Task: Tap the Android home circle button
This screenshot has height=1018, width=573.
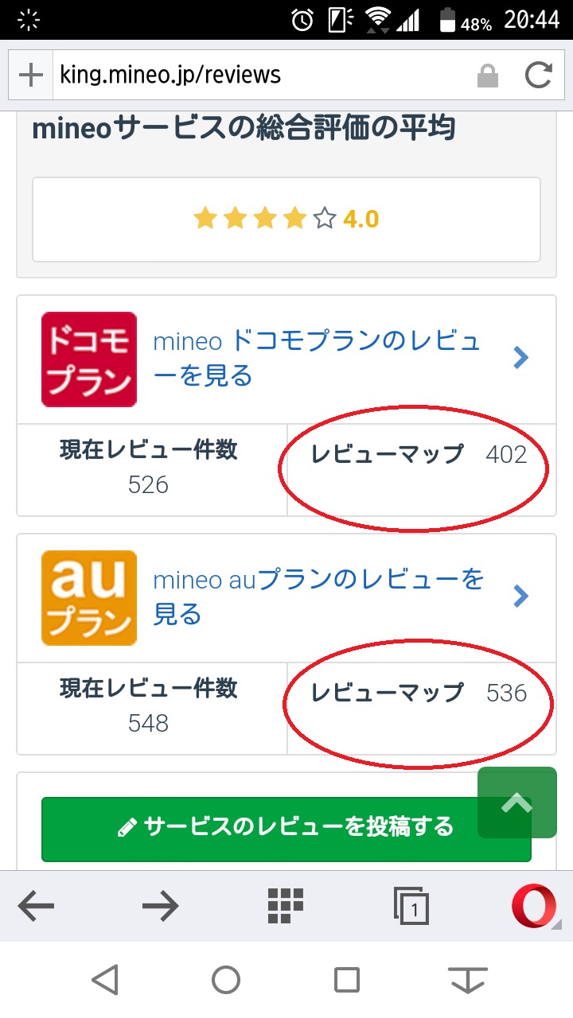Action: pos(226,980)
